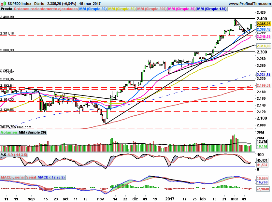The image size is (272, 202).
Task: Select the blue MM (Simple 20) price label
Action: coord(93,9)
